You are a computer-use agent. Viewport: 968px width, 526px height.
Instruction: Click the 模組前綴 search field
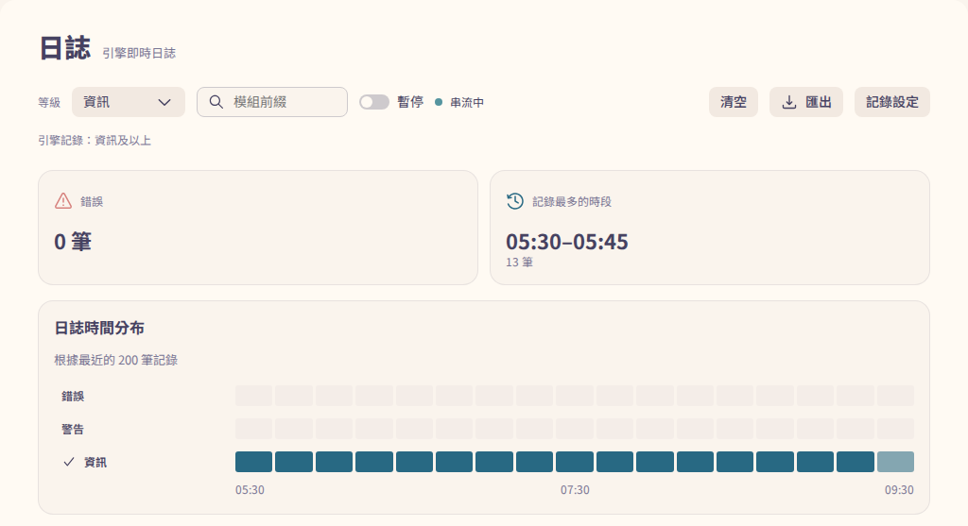tap(271, 102)
